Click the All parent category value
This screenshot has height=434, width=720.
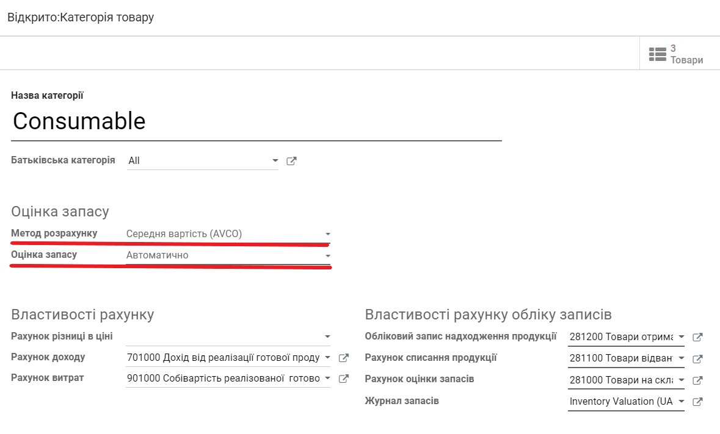pyautogui.click(x=133, y=160)
